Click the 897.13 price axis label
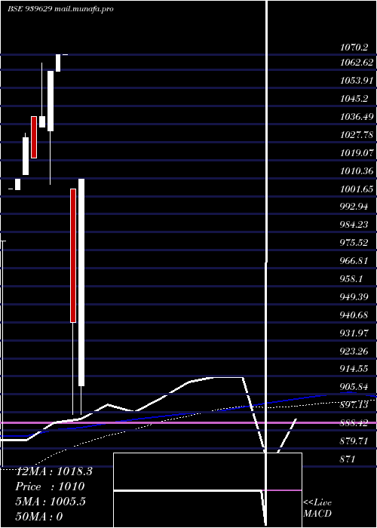 click(354, 405)
